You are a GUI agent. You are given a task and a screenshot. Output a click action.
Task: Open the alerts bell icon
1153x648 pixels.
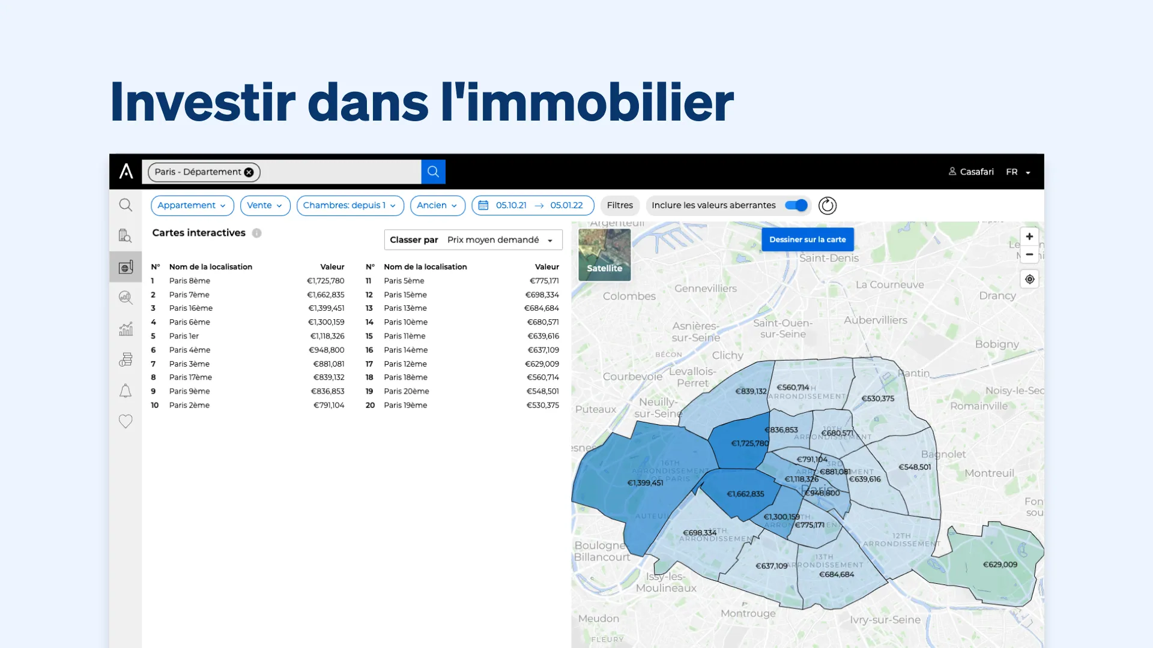[x=126, y=391]
